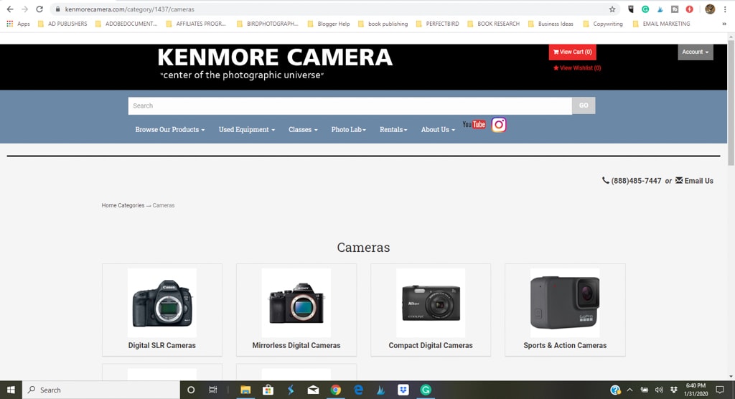The image size is (735, 399).
Task: Click the volume icon in system tray
Action: point(659,390)
